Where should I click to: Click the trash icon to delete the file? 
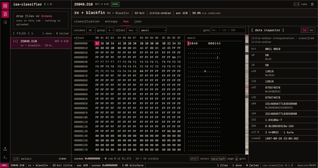click(x=312, y=4)
